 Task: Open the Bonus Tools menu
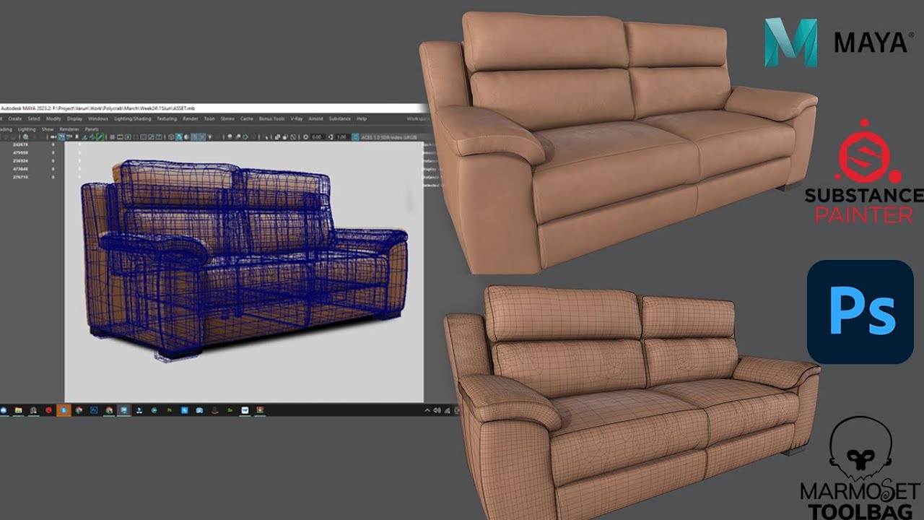[271, 118]
